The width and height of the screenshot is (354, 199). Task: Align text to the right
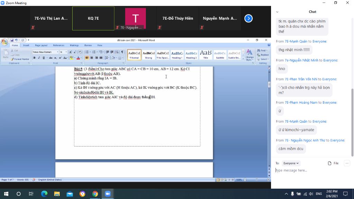coord(96,58)
